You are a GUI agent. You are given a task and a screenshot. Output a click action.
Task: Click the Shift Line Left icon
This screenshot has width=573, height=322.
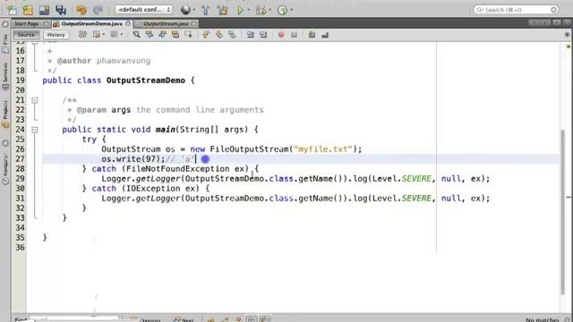click(250, 35)
